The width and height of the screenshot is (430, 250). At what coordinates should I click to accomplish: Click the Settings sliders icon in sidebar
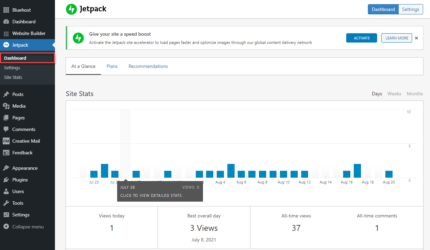[x=6, y=215]
